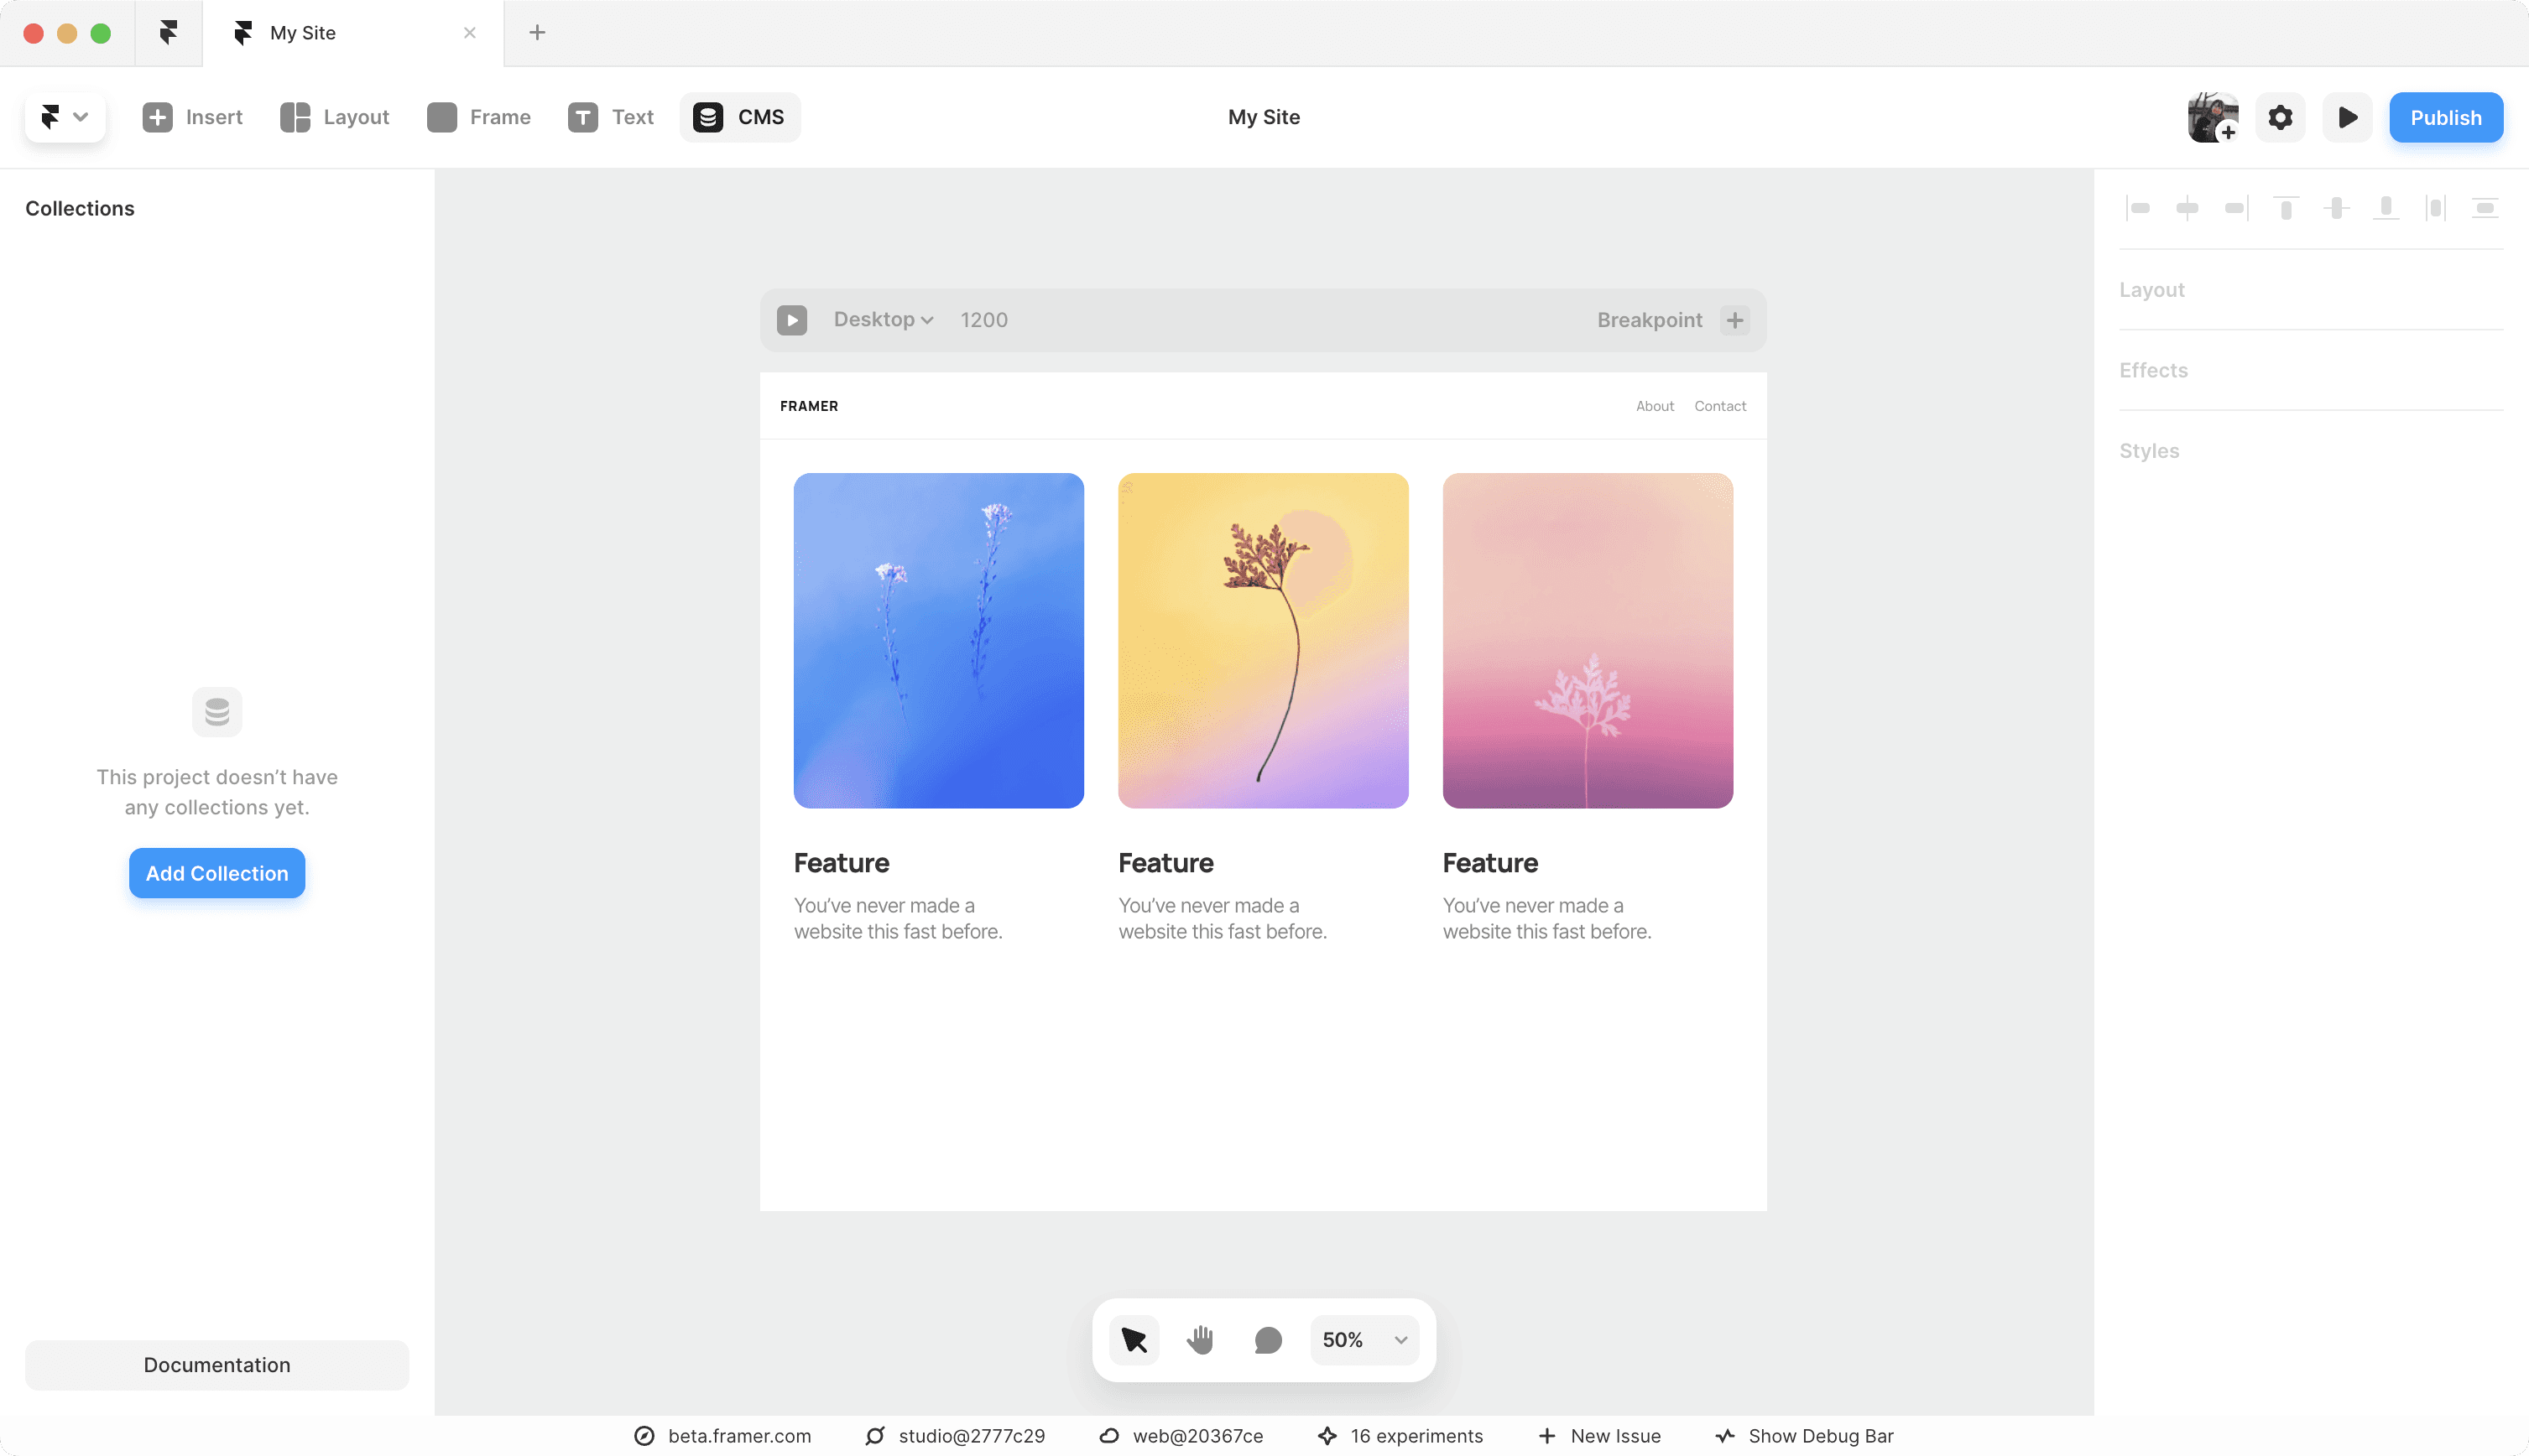Expand the Desktop breakpoint dropdown
Screen dimensions: 2529x1456
coord(884,320)
